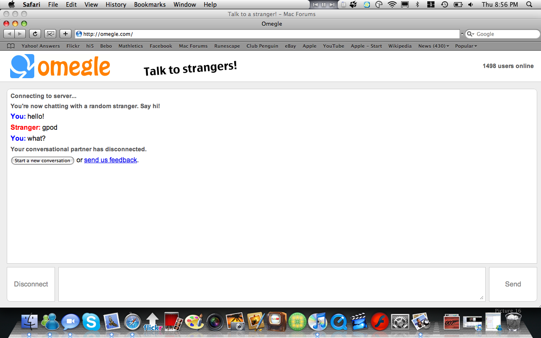Launch Flash Player from the Dock

[380, 322]
